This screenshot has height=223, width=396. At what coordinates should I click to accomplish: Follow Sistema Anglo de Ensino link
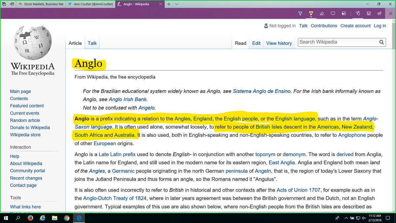(262, 92)
